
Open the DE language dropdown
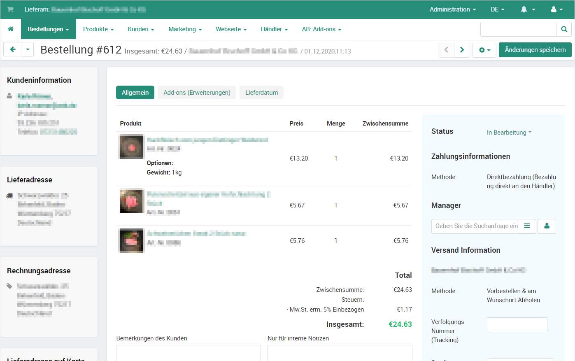(x=498, y=9)
